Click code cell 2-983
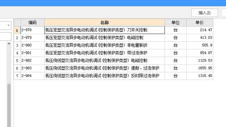The height and width of the screenshot is (127, 226). [x=33, y=68]
